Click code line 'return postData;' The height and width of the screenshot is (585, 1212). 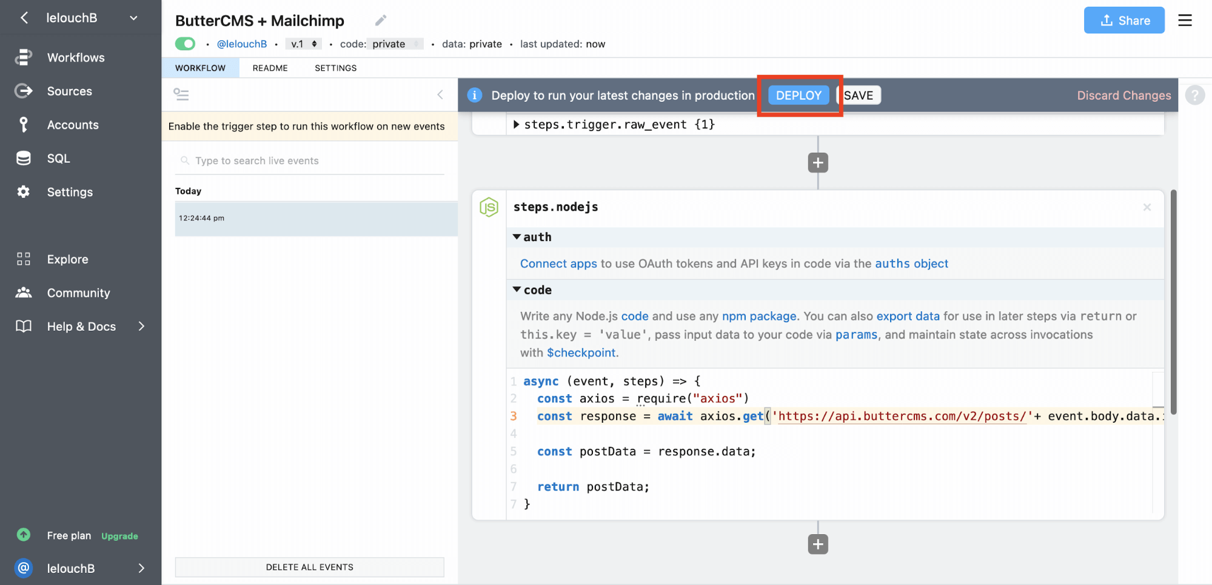click(593, 487)
